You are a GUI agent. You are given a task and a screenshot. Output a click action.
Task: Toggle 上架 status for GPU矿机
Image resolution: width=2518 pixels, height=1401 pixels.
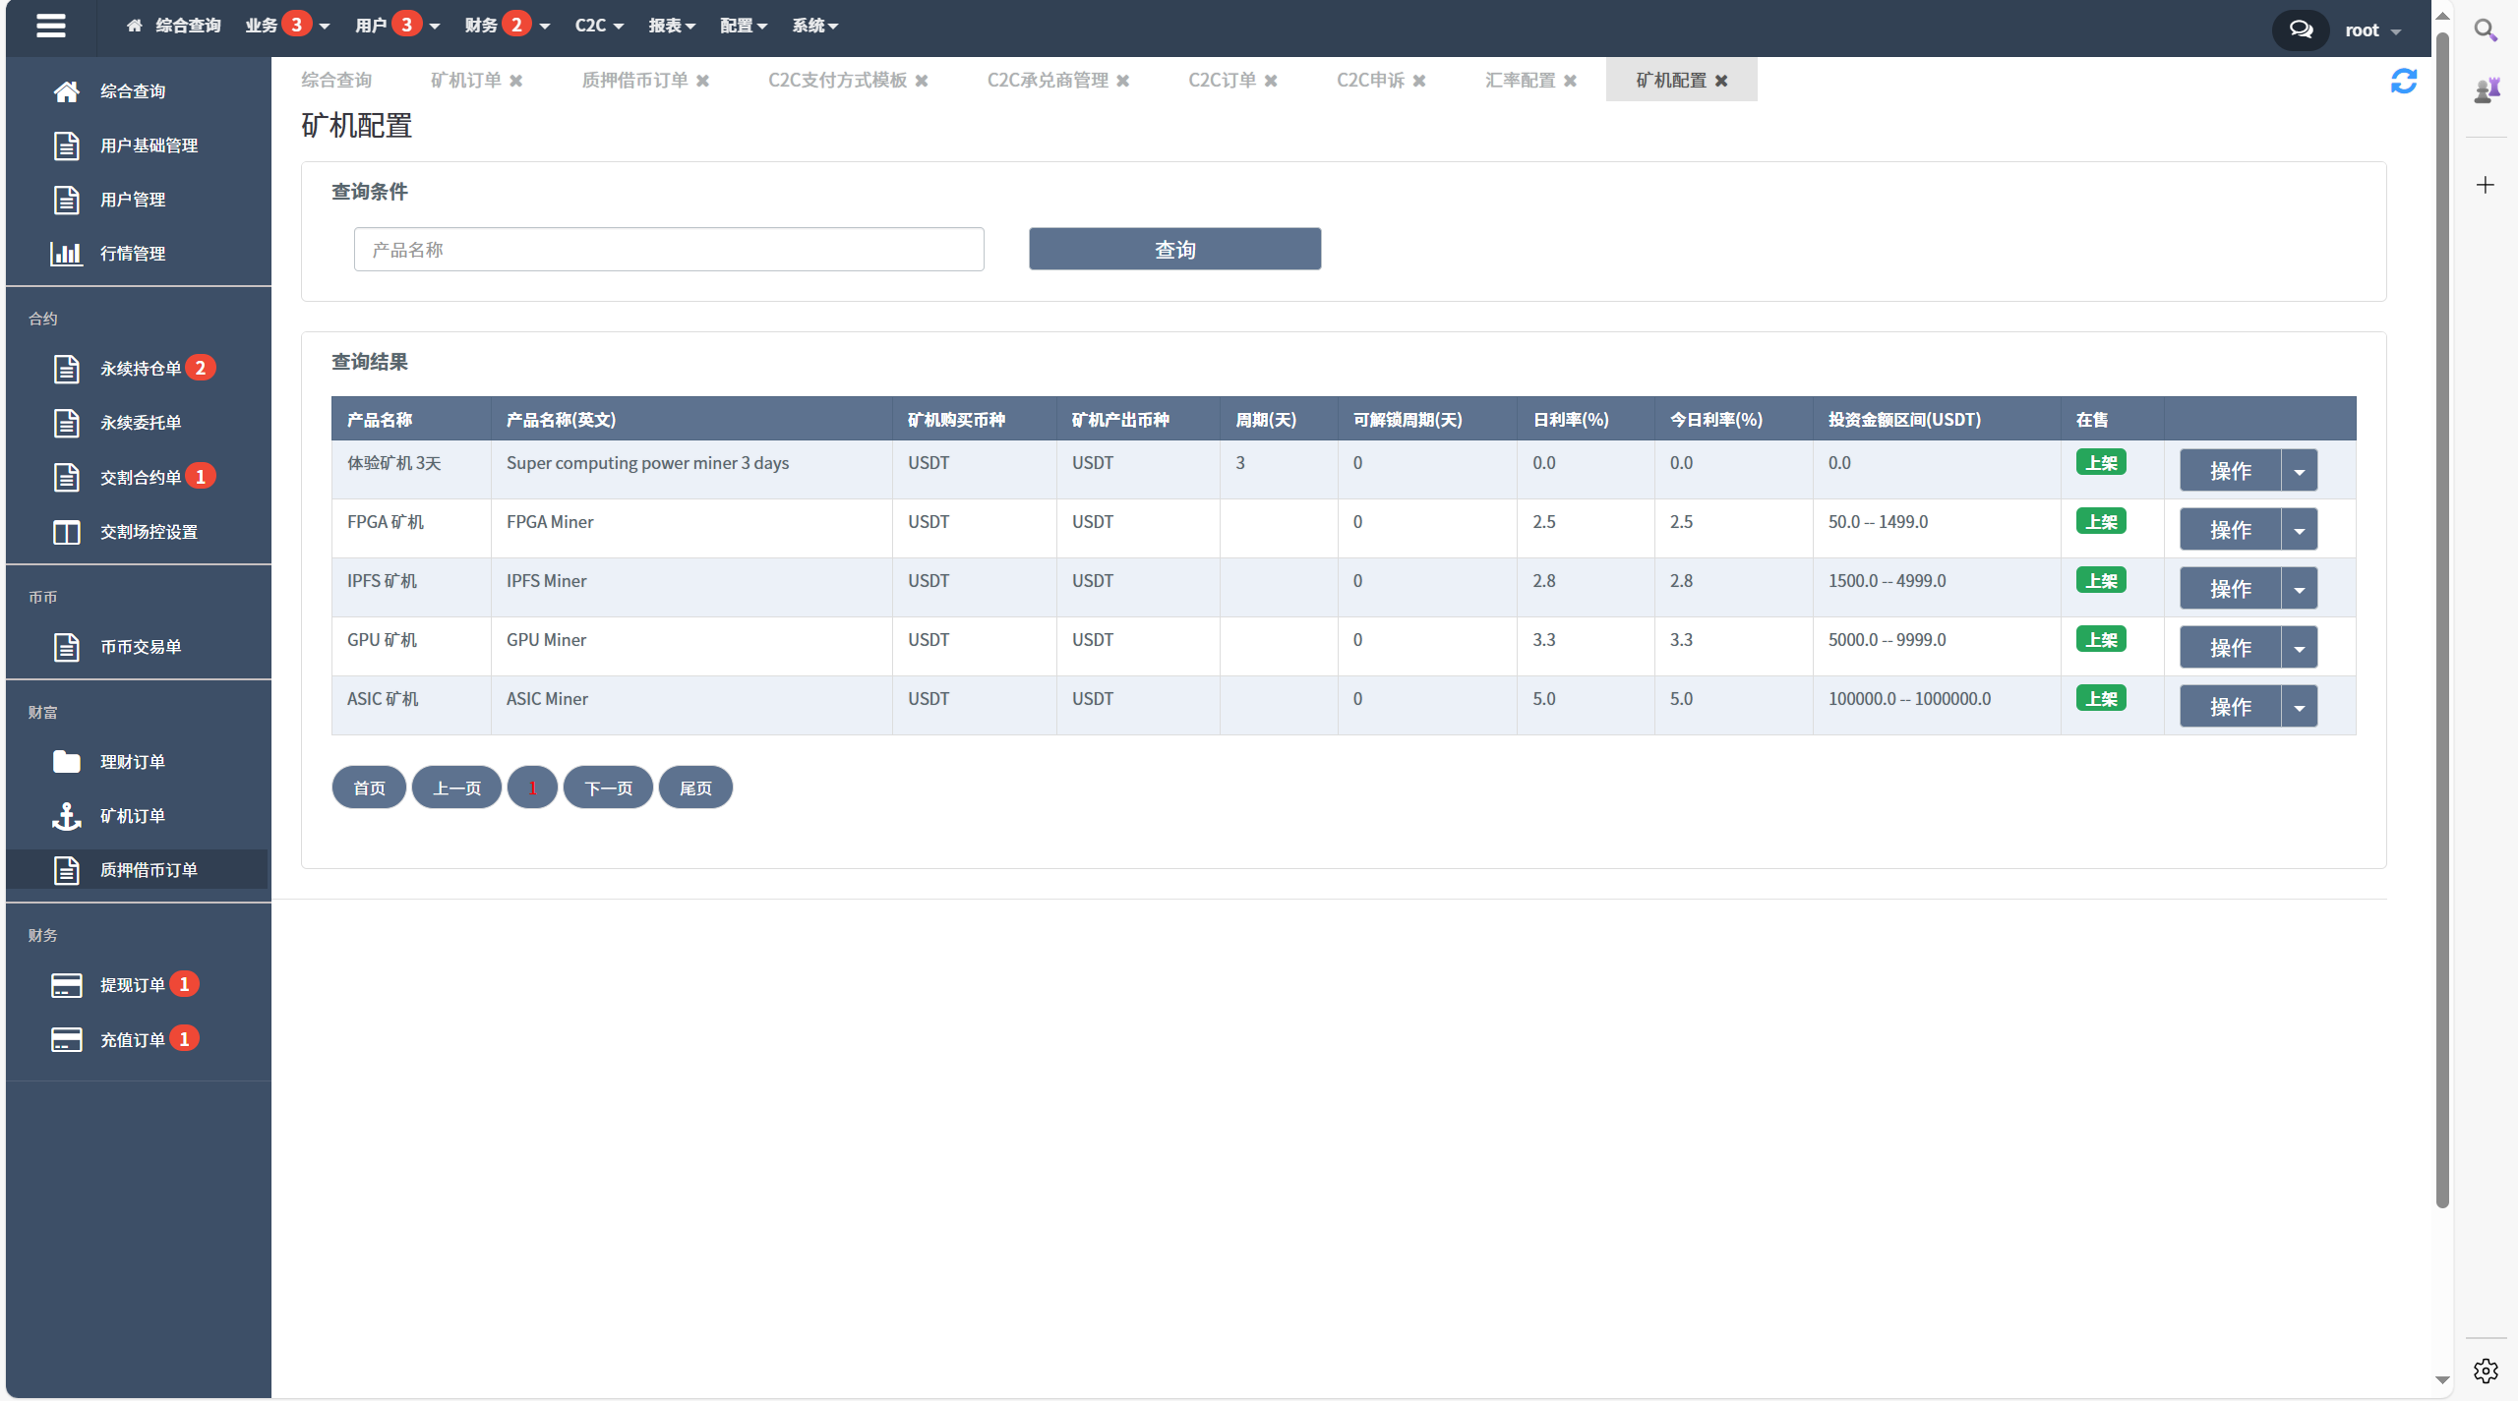[x=2102, y=640]
